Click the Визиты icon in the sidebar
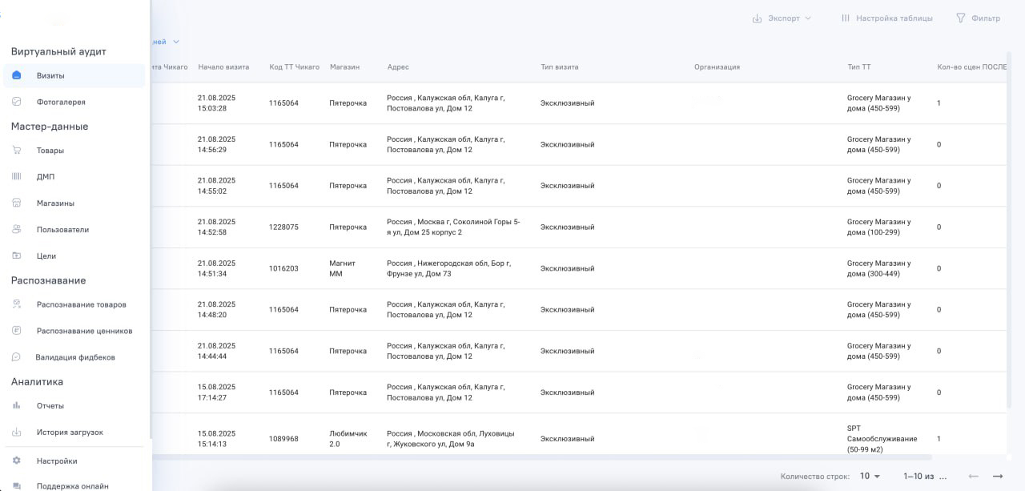1025x491 pixels. 17,75
